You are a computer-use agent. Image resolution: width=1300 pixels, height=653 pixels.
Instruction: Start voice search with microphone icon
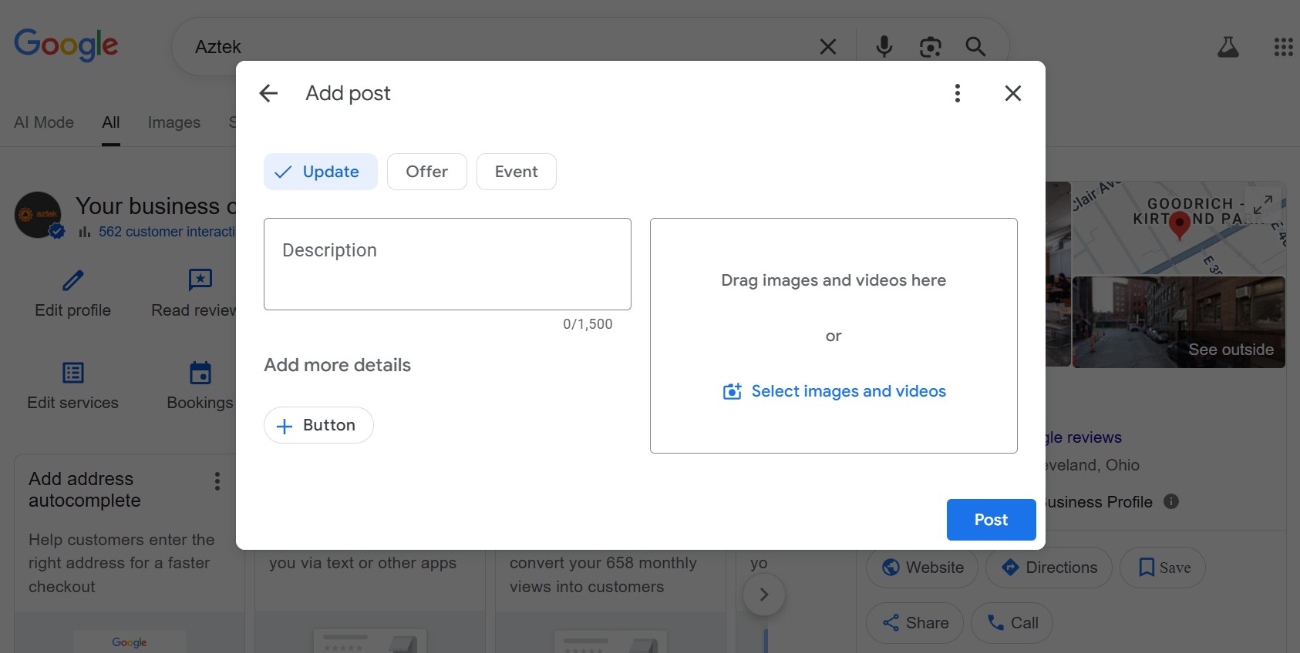point(884,47)
